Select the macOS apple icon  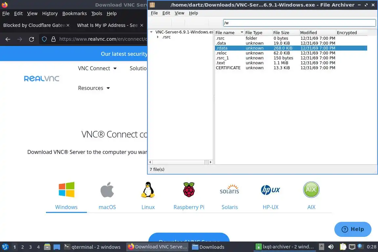[x=107, y=190]
